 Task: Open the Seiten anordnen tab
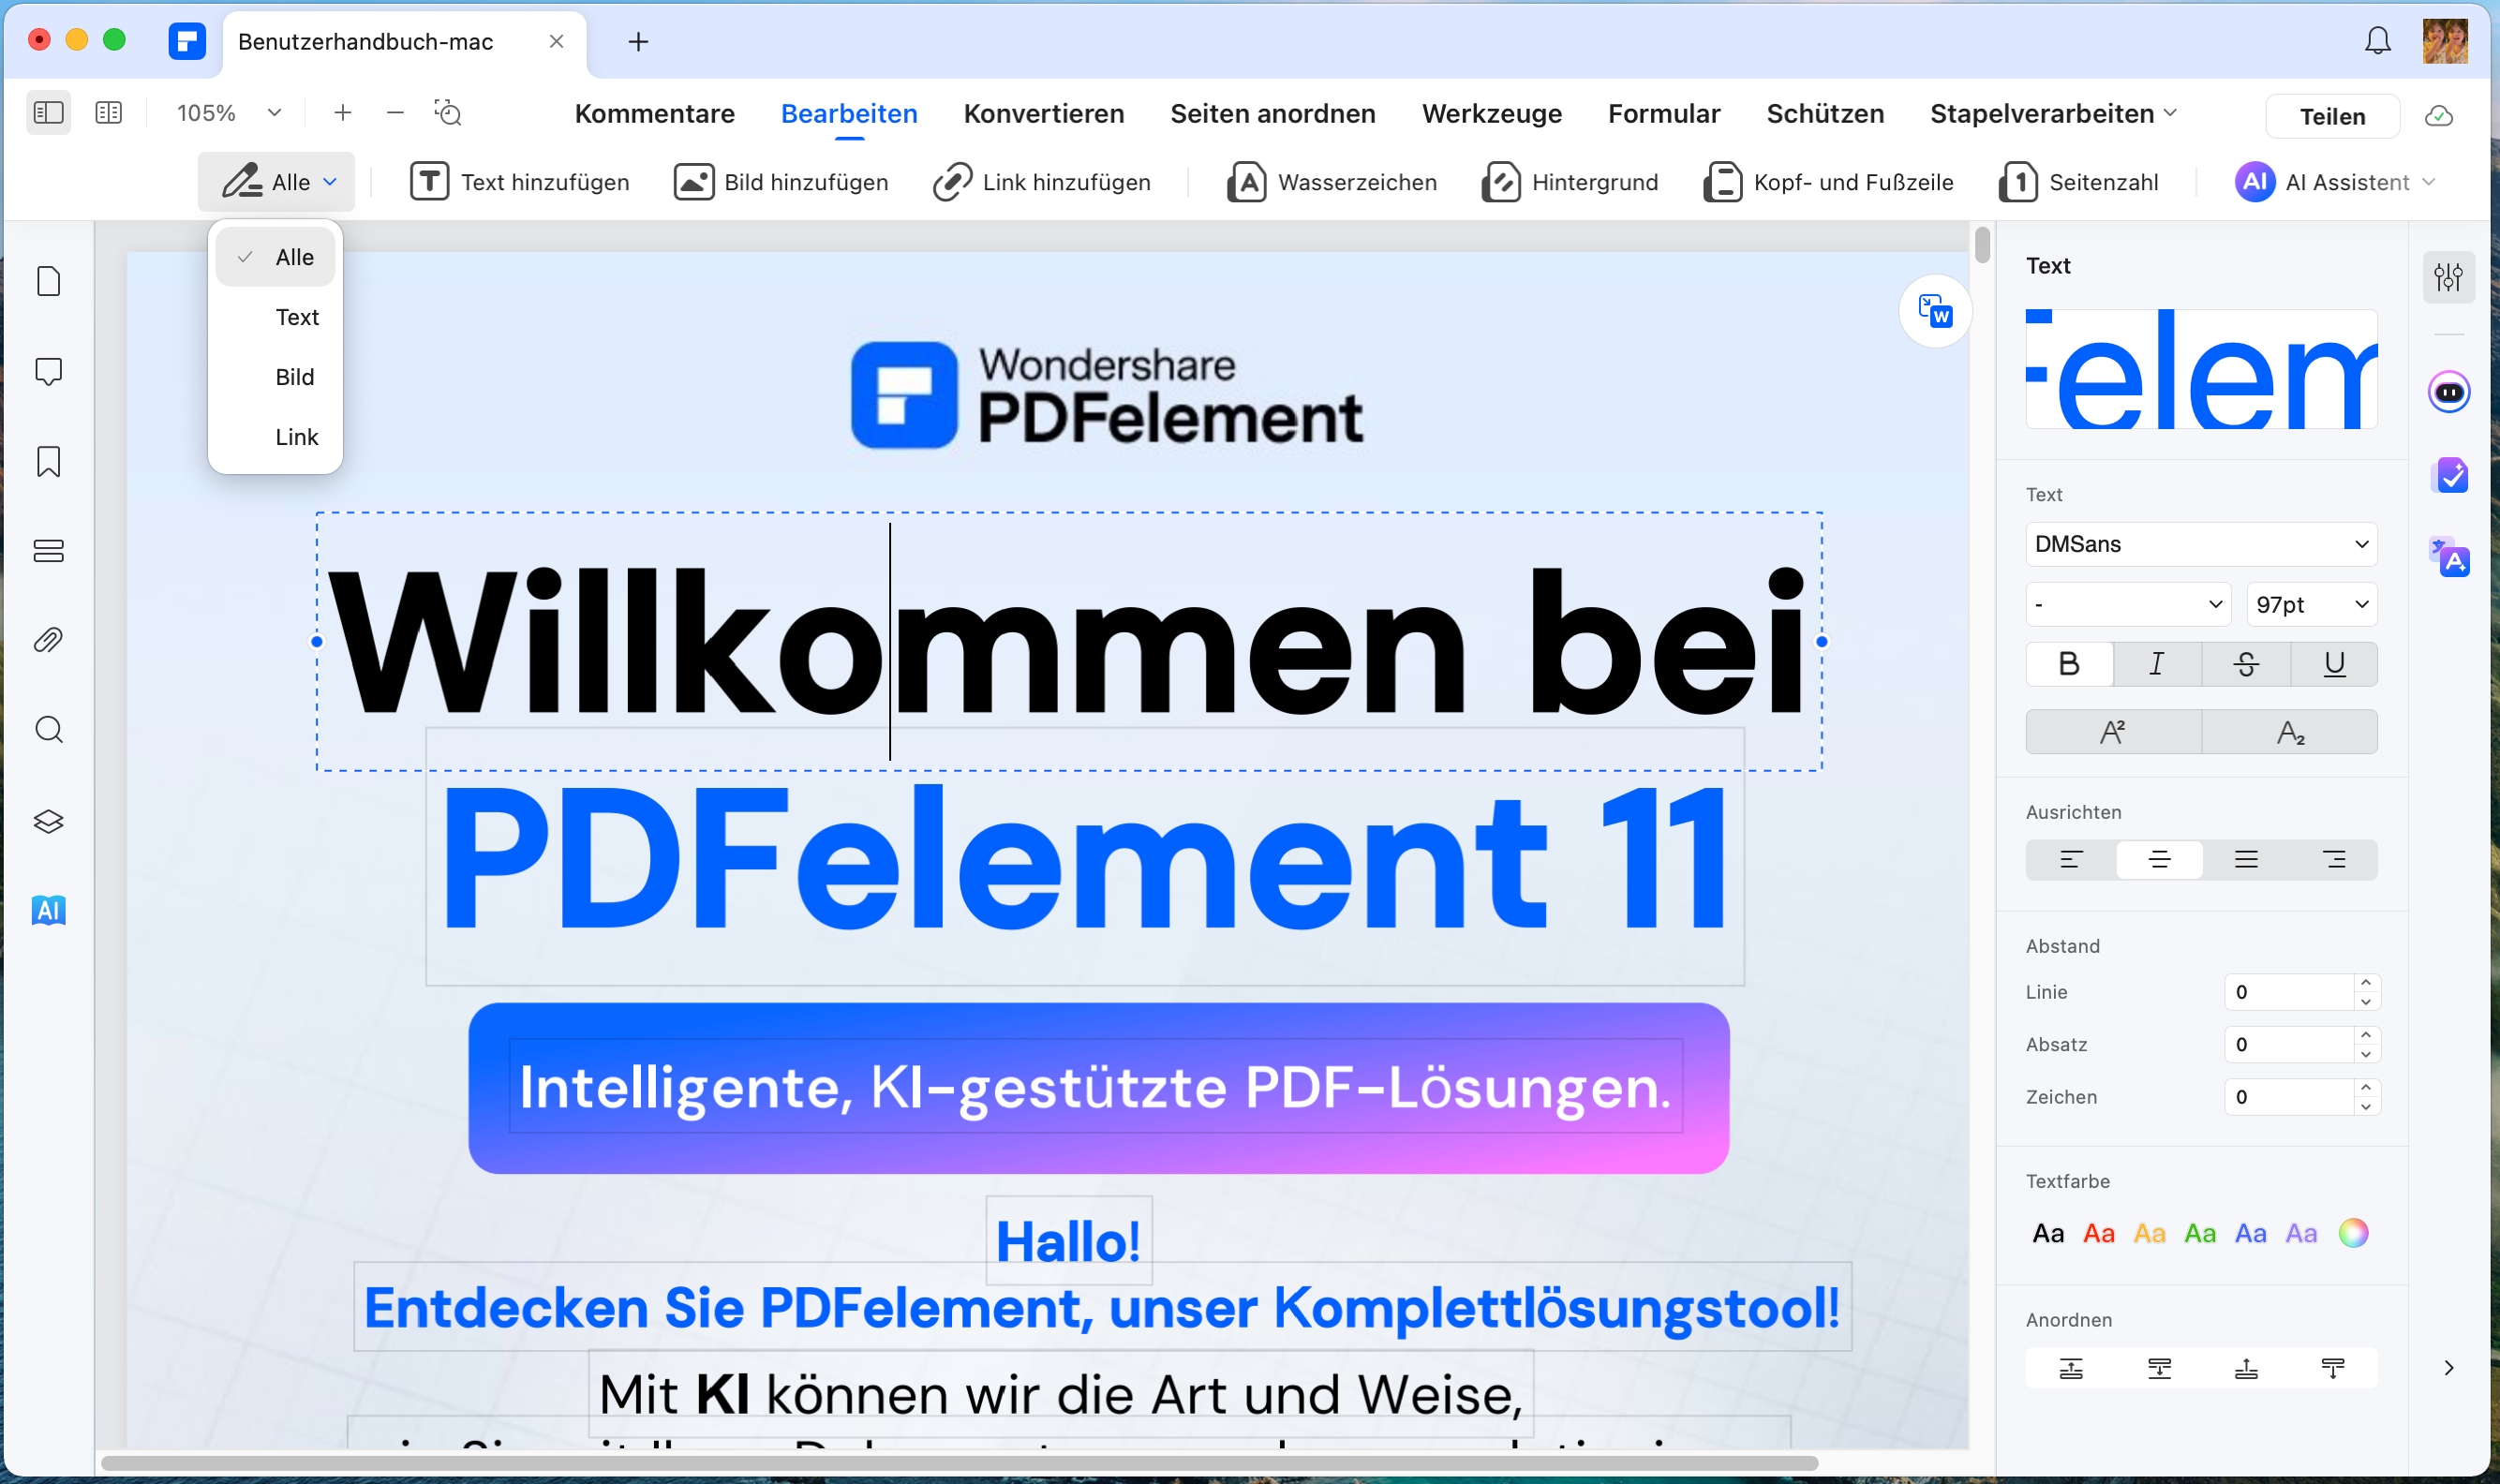1273,113
